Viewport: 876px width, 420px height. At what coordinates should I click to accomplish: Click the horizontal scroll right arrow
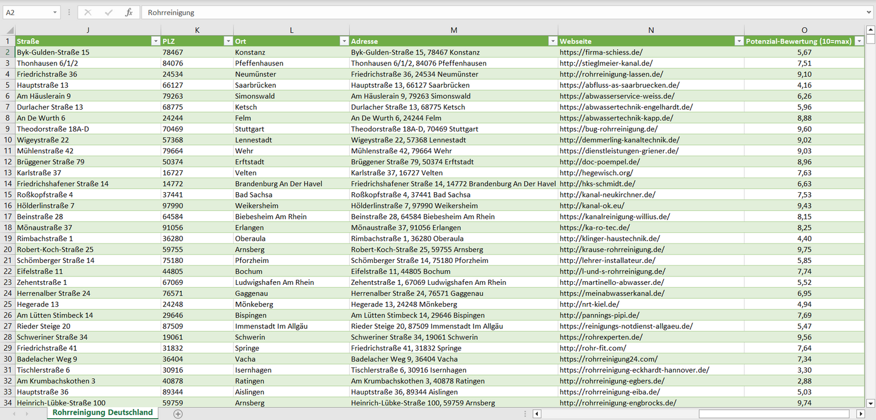860,414
